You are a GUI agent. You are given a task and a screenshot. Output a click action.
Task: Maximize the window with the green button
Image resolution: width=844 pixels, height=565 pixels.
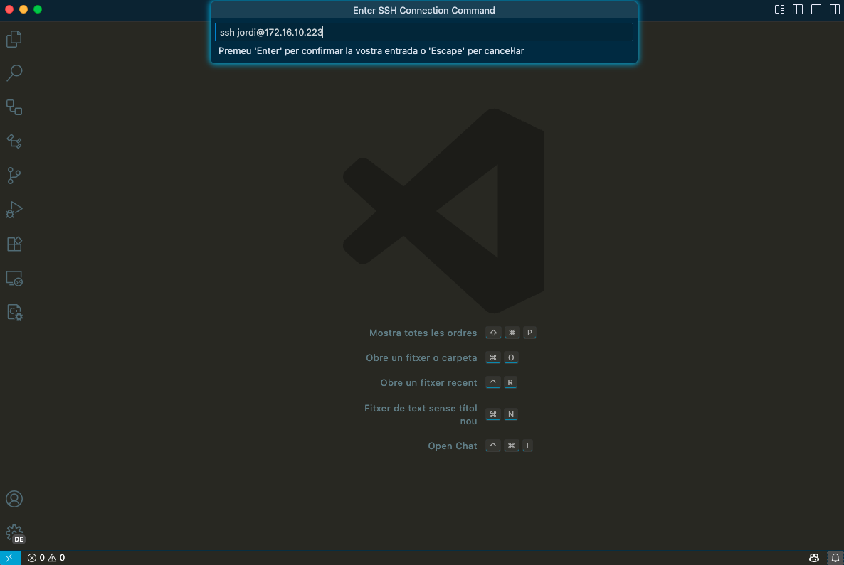pyautogui.click(x=38, y=9)
